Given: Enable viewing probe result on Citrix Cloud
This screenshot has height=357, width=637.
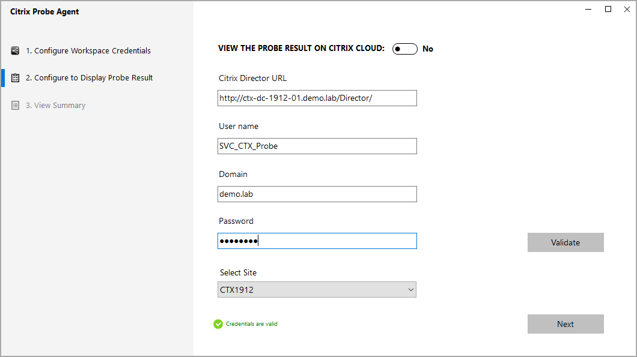Looking at the screenshot, I should tap(404, 49).
